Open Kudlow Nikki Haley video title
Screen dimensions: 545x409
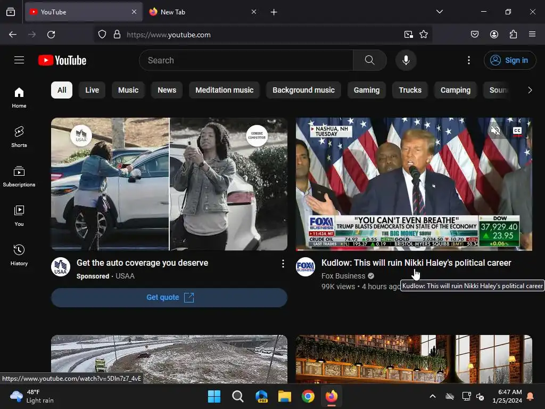pyautogui.click(x=416, y=263)
